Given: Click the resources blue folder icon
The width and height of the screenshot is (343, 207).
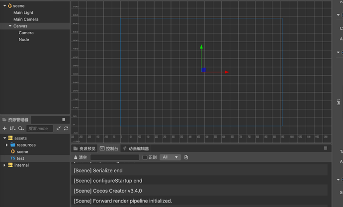Looking at the screenshot, I should (x=13, y=145).
